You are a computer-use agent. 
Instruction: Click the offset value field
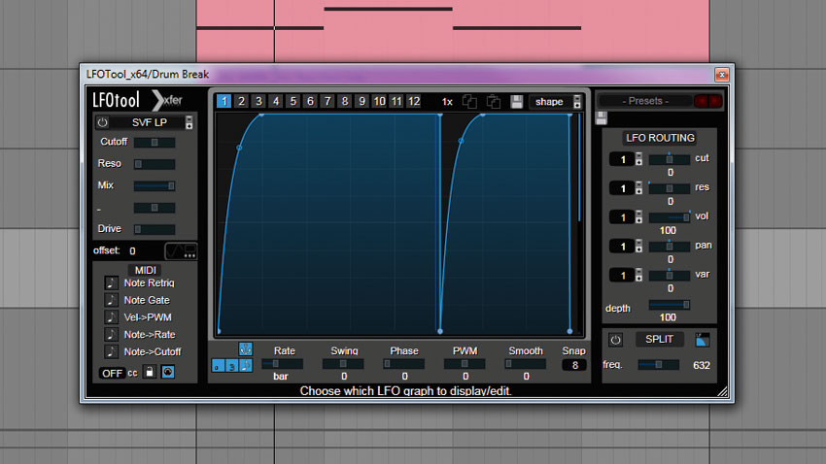point(133,251)
